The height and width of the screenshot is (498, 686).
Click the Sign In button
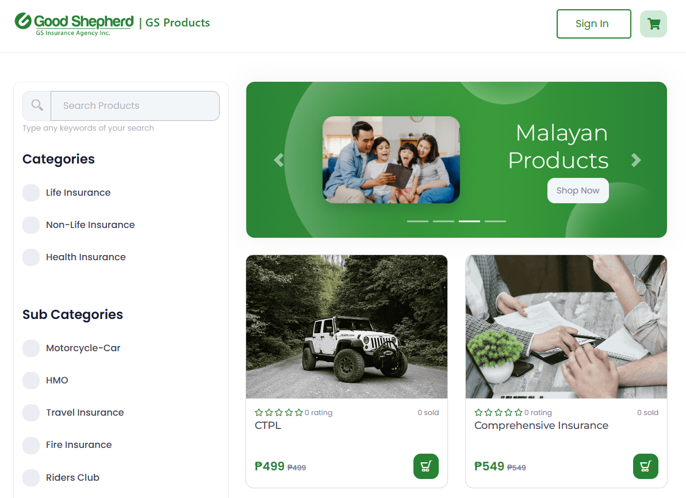593,24
